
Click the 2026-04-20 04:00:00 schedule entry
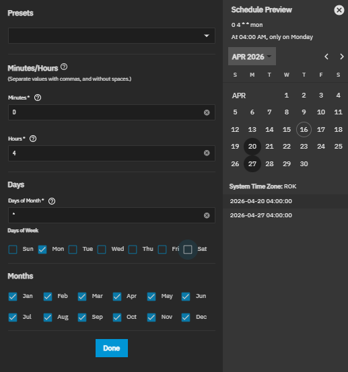(285, 201)
